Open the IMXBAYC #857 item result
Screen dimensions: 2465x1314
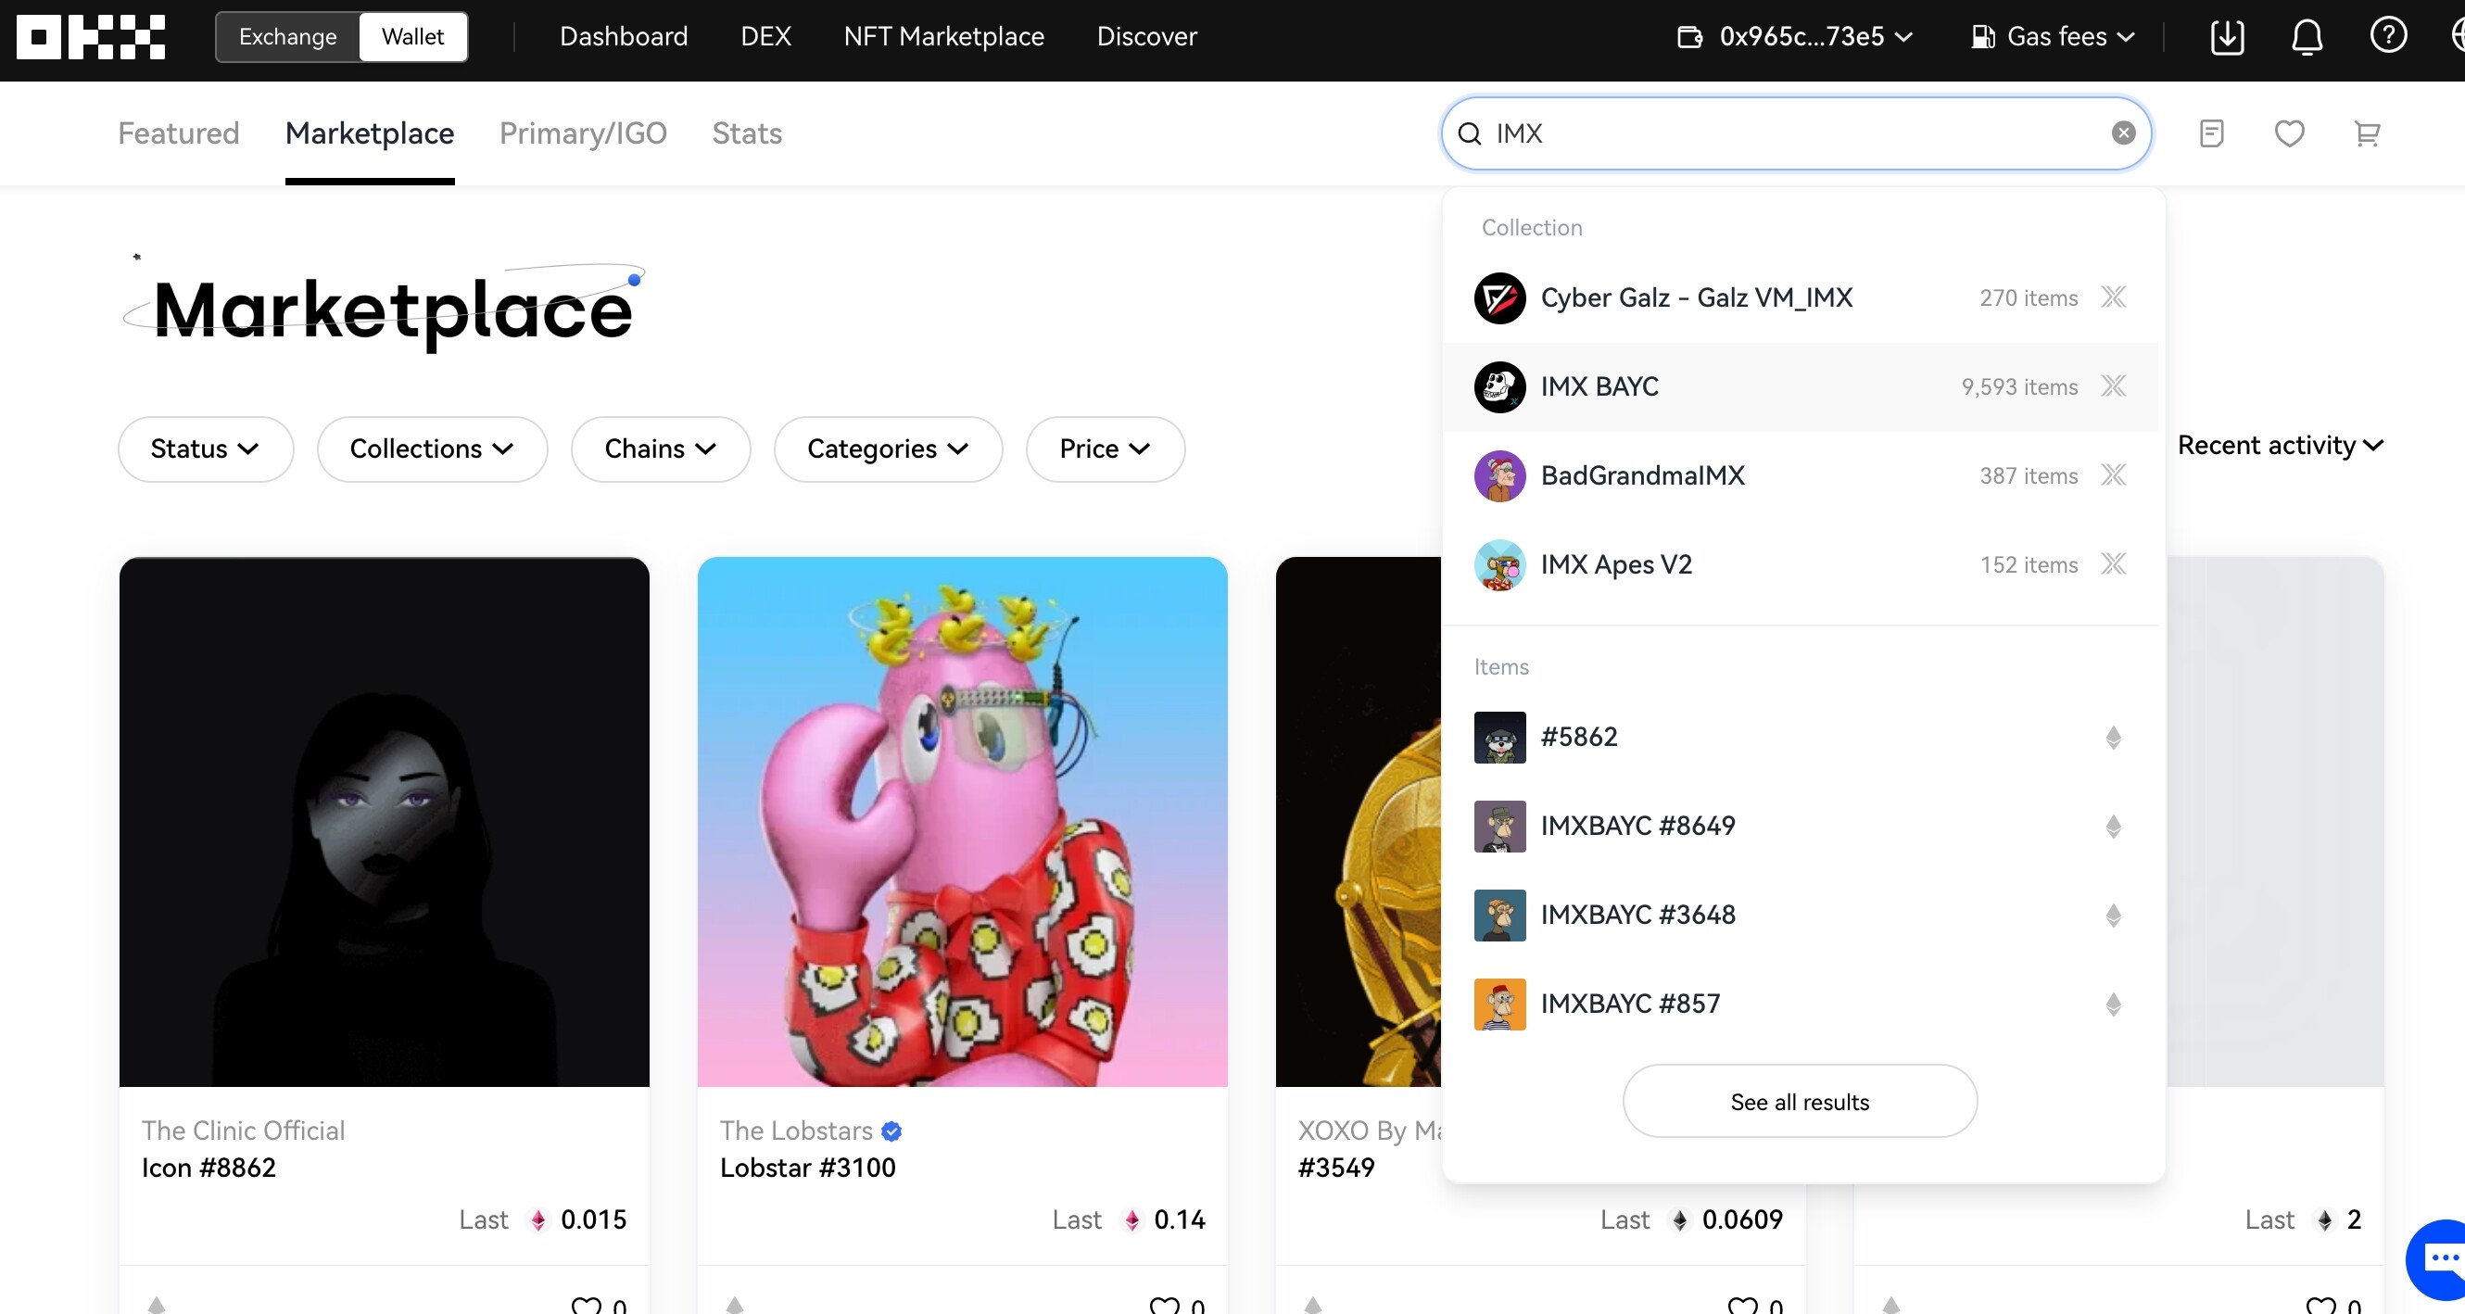pyautogui.click(x=1799, y=1004)
